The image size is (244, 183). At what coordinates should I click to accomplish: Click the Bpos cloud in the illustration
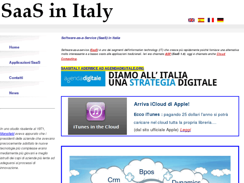(x=147, y=172)
